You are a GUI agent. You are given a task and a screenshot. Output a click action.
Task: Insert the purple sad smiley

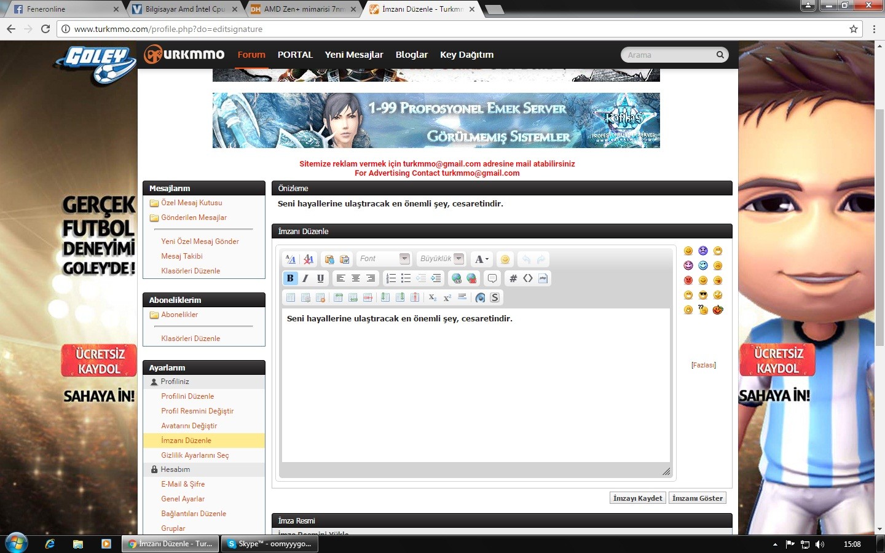[x=703, y=251]
